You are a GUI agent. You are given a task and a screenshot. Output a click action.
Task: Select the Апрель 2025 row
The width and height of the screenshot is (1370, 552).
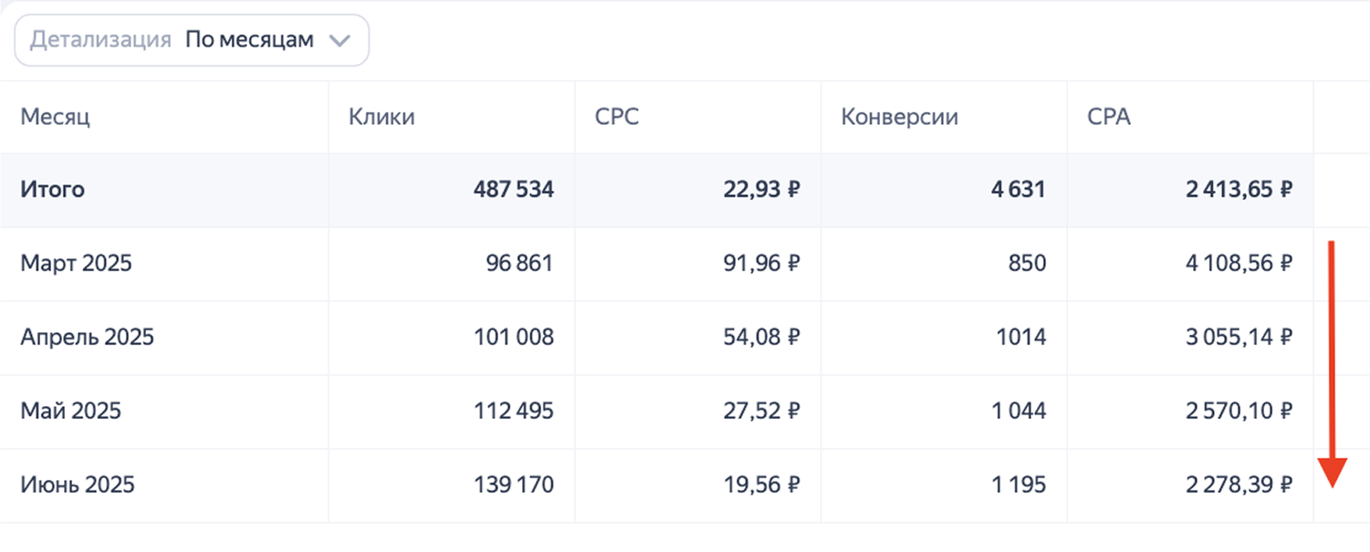(x=87, y=338)
